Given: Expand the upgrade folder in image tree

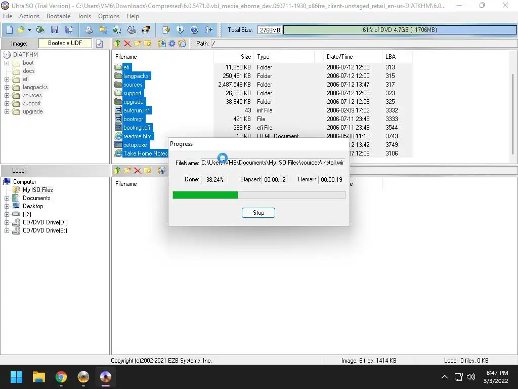Looking at the screenshot, I should [7, 111].
